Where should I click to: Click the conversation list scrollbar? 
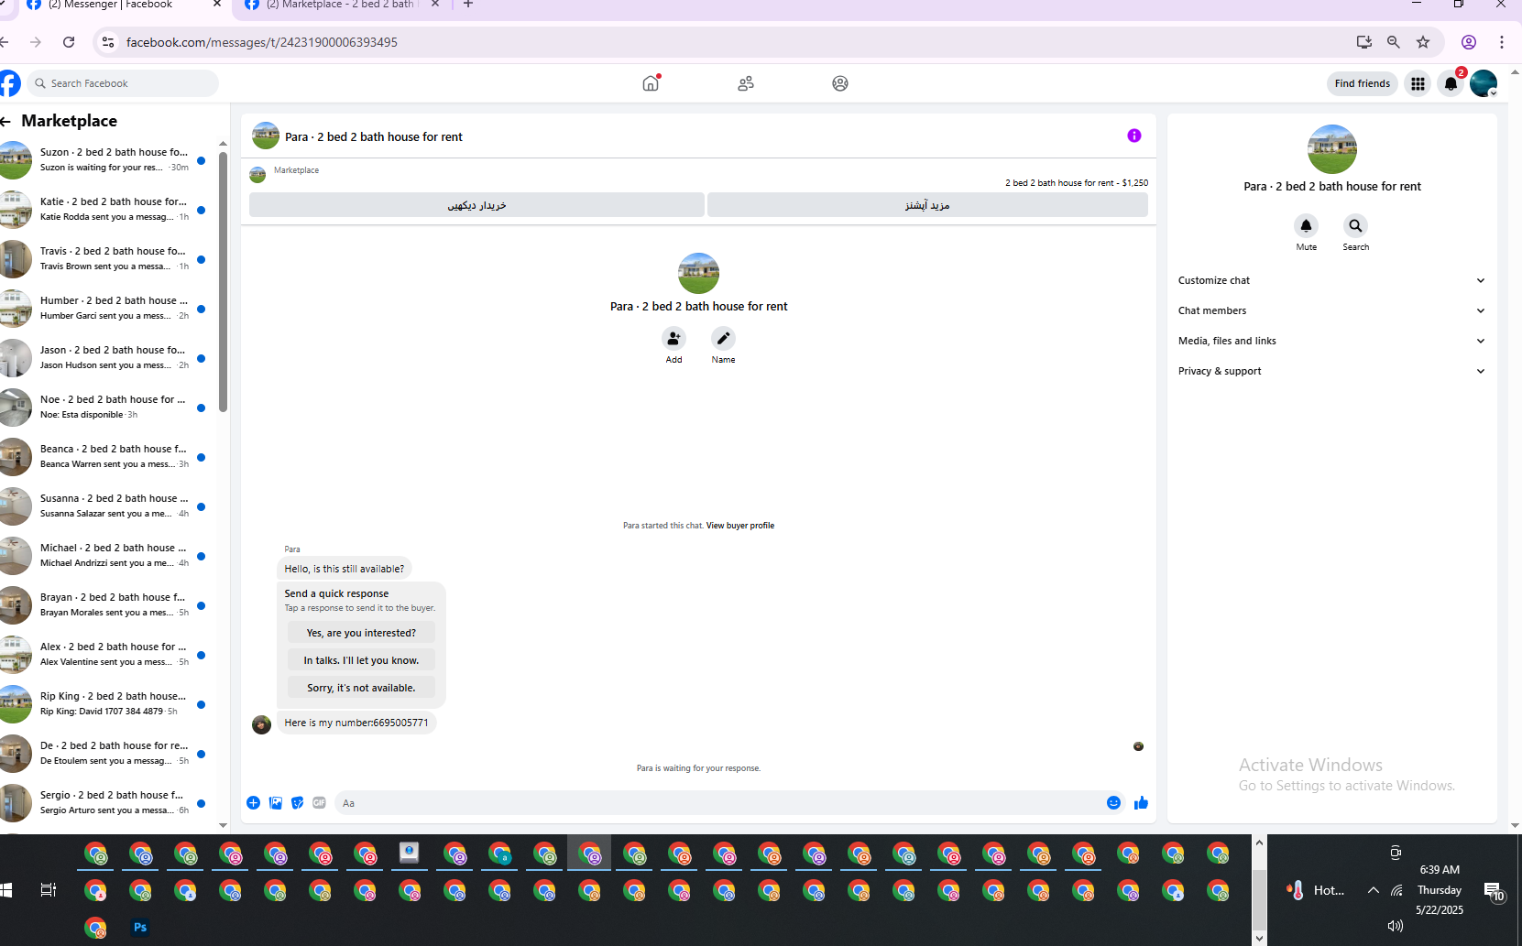pos(223,281)
